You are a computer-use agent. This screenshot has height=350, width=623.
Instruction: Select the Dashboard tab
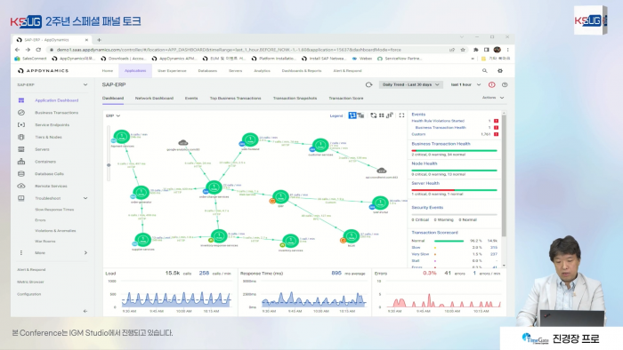113,99
